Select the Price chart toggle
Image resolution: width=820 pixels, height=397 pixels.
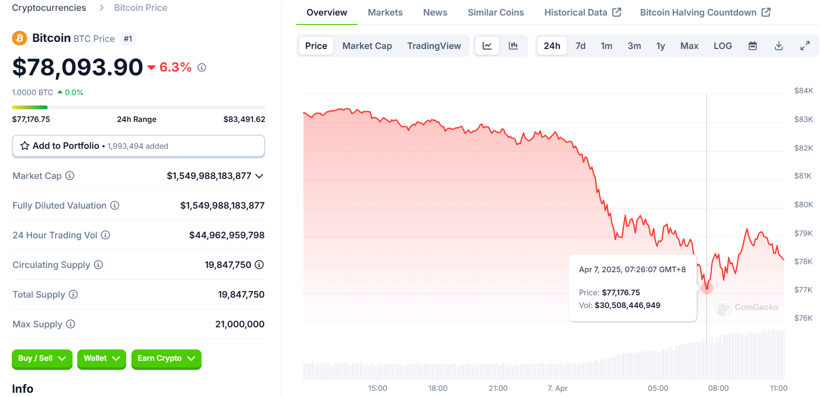[x=316, y=46]
